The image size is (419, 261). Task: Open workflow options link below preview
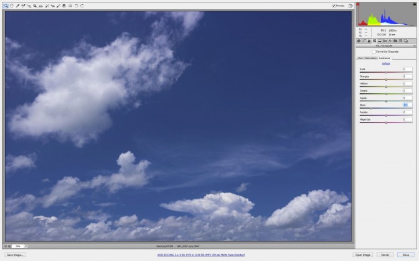pyautogui.click(x=201, y=255)
